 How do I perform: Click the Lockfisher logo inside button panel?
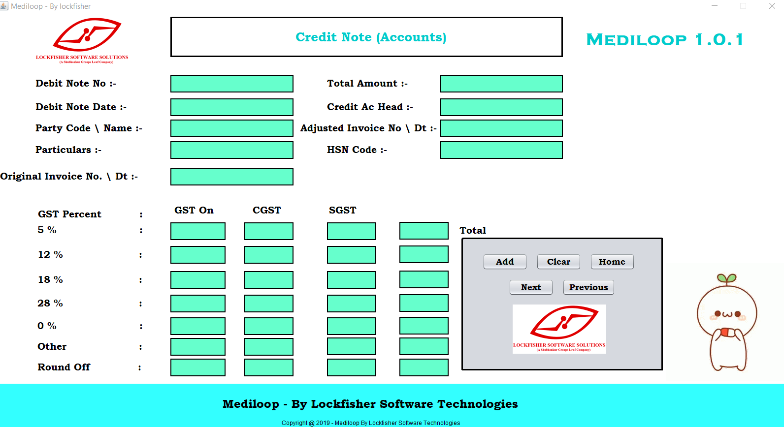(x=559, y=329)
